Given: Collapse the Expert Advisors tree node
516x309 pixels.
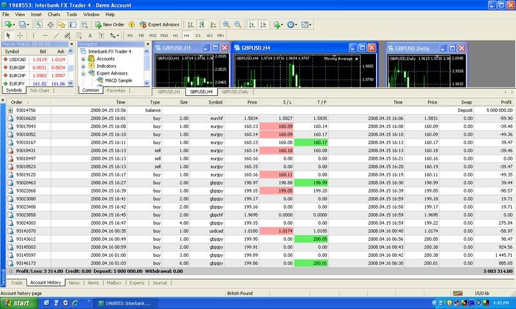Looking at the screenshot, I should pyautogui.click(x=83, y=73).
